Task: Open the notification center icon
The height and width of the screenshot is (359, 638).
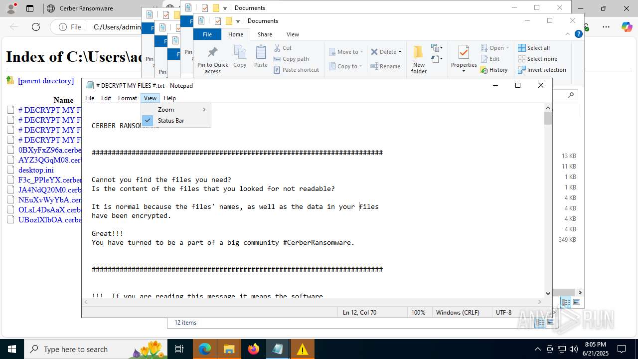Action: [x=622, y=349]
